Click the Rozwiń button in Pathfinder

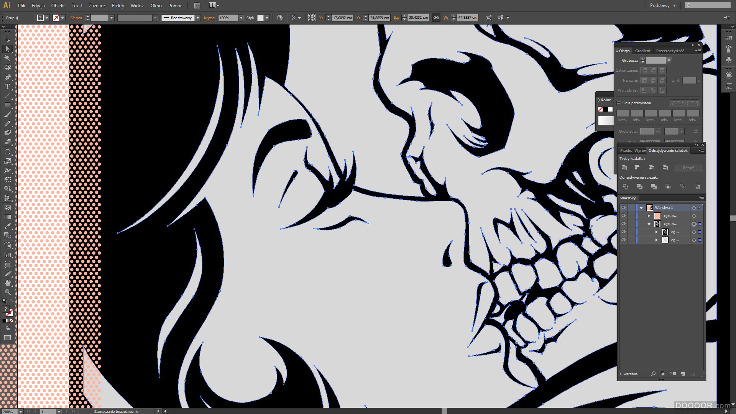point(688,168)
